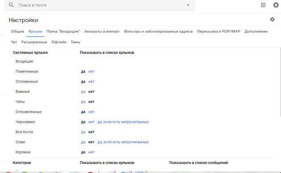This screenshot has height=173, width=281.
Task: Show Чаты label by clicking 'да'
Action: point(83,101)
